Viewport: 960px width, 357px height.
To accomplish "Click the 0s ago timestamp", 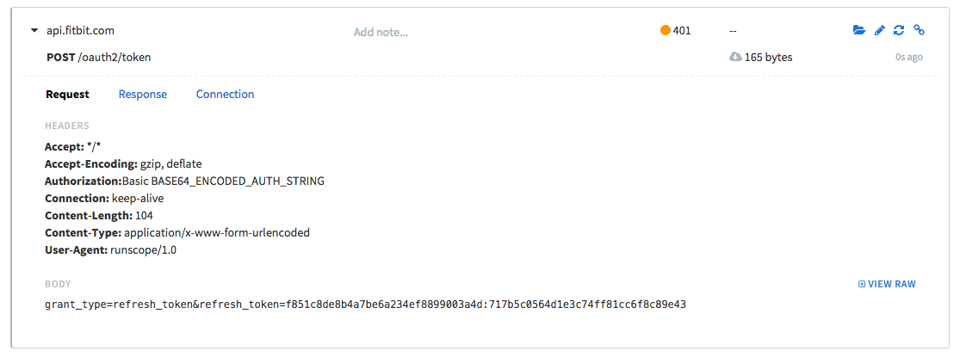I will tap(908, 58).
